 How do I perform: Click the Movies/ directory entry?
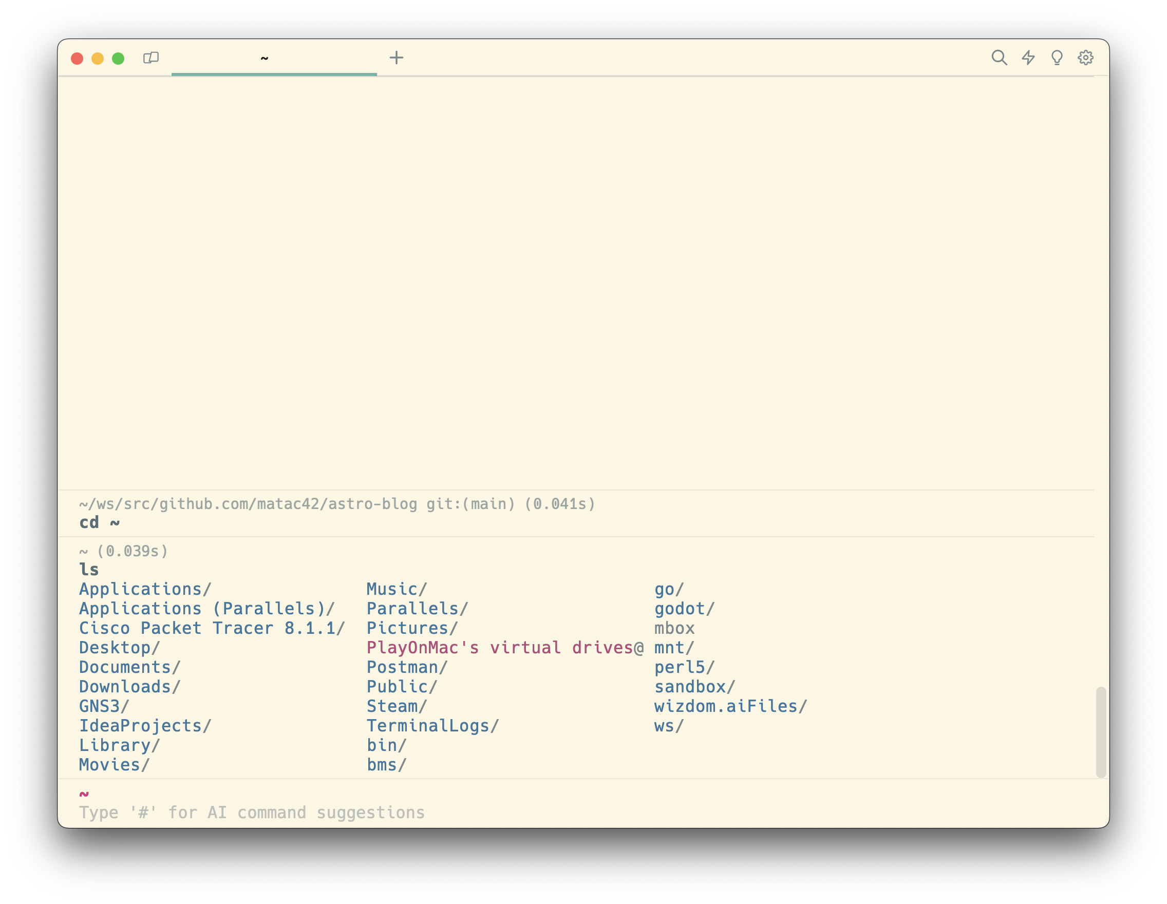115,765
